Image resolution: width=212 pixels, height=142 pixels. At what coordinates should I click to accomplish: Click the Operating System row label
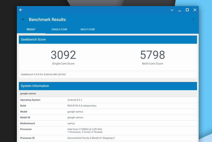pyautogui.click(x=30, y=100)
